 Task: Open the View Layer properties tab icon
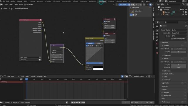[x=157, y=37]
